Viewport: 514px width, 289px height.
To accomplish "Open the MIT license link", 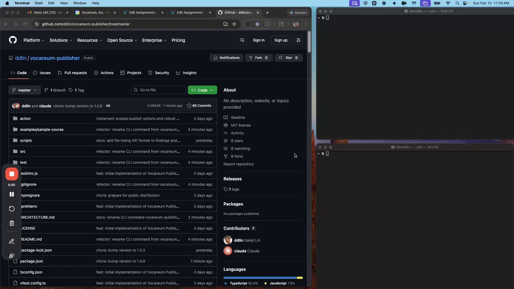I will [x=241, y=125].
